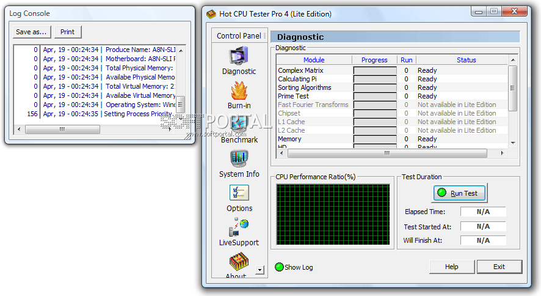
Task: Select the Complex Matrix module row
Action: 392,70
